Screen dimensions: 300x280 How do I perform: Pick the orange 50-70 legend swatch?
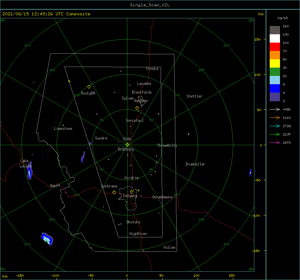275,55
